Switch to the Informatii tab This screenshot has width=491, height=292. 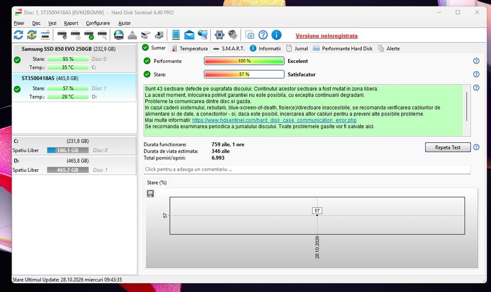(265, 49)
